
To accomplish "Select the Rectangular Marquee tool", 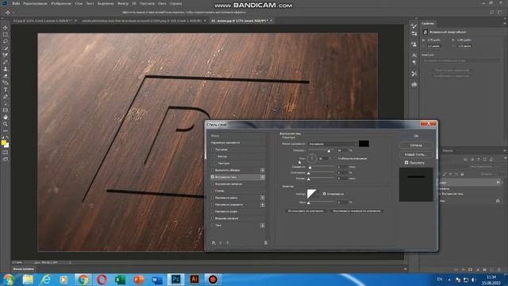I will [6, 34].
